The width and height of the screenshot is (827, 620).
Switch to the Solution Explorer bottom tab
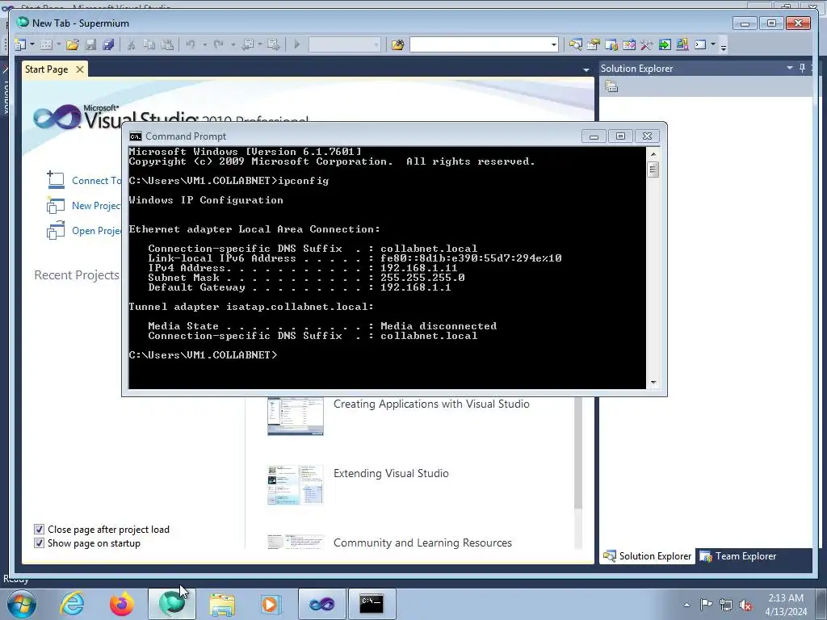click(x=647, y=556)
